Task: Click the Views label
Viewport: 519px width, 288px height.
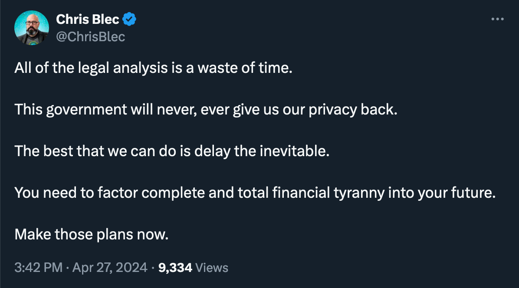Action: pyautogui.click(x=212, y=268)
